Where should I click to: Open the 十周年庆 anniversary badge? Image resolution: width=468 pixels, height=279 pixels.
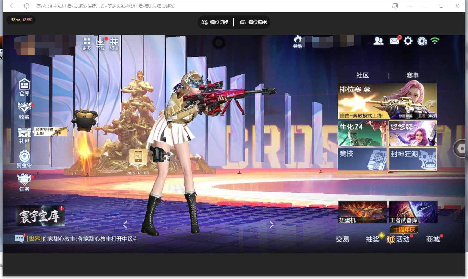tap(404, 229)
